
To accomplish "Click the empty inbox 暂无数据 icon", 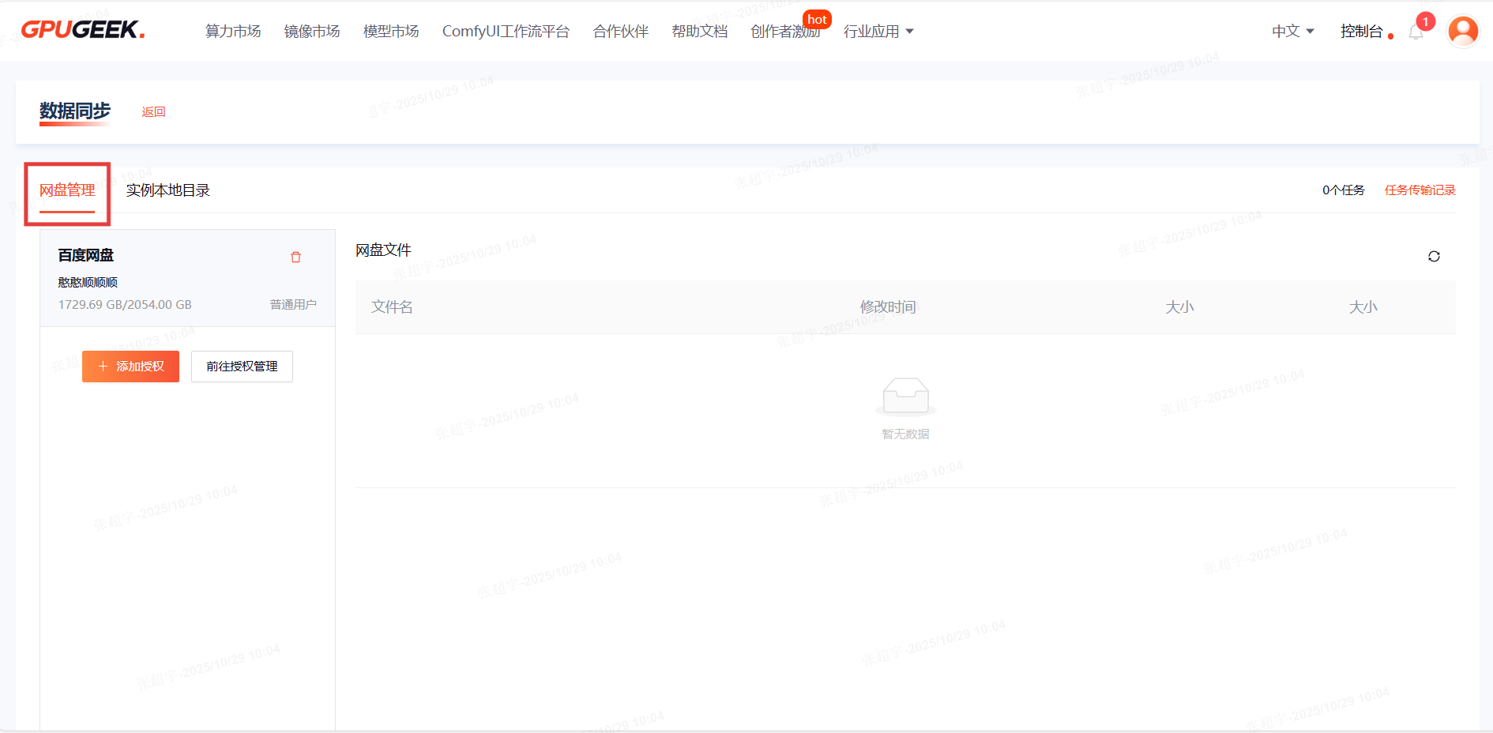I will pos(905,397).
